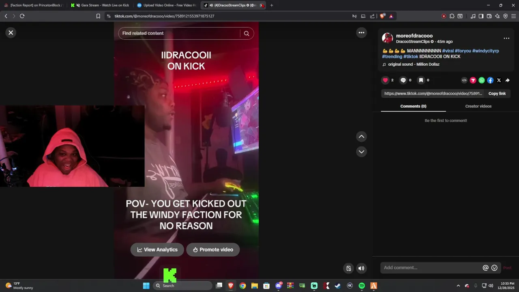Toggle the browser sidebar panel

481,16
